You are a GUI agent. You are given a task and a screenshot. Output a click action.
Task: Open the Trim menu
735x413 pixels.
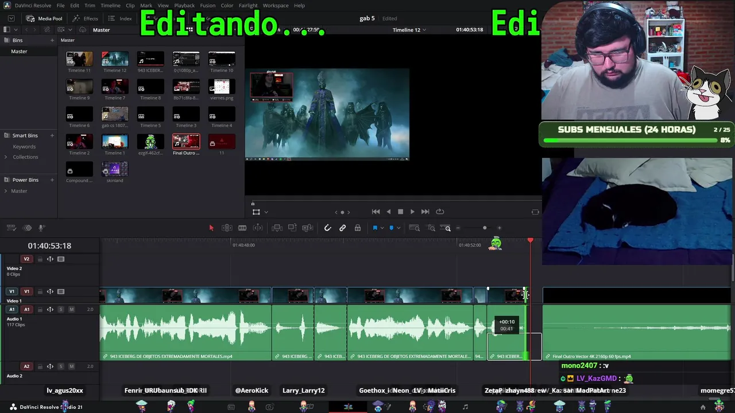coord(90,5)
